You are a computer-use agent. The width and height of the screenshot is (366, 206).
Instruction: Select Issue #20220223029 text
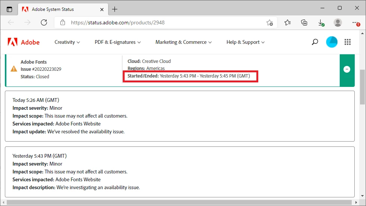tap(41, 69)
